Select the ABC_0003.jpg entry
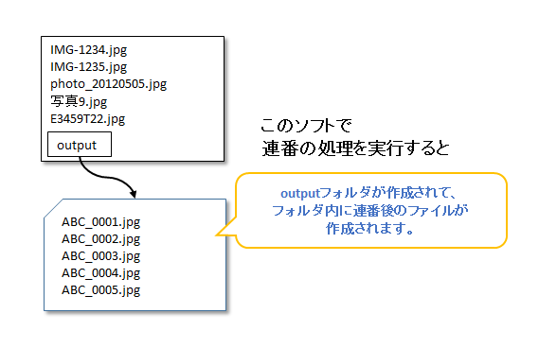The image size is (539, 348). click(100, 256)
